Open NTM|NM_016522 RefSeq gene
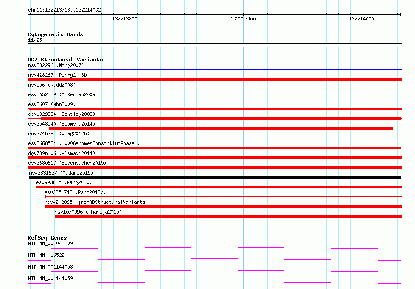 (46, 255)
